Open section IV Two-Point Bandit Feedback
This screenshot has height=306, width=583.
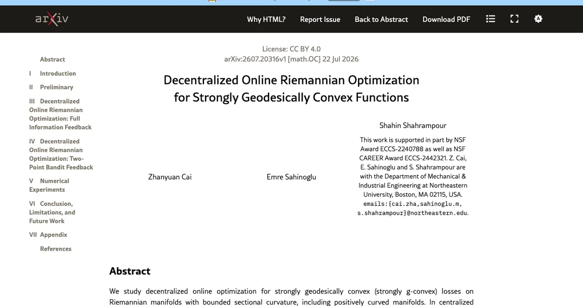click(61, 154)
